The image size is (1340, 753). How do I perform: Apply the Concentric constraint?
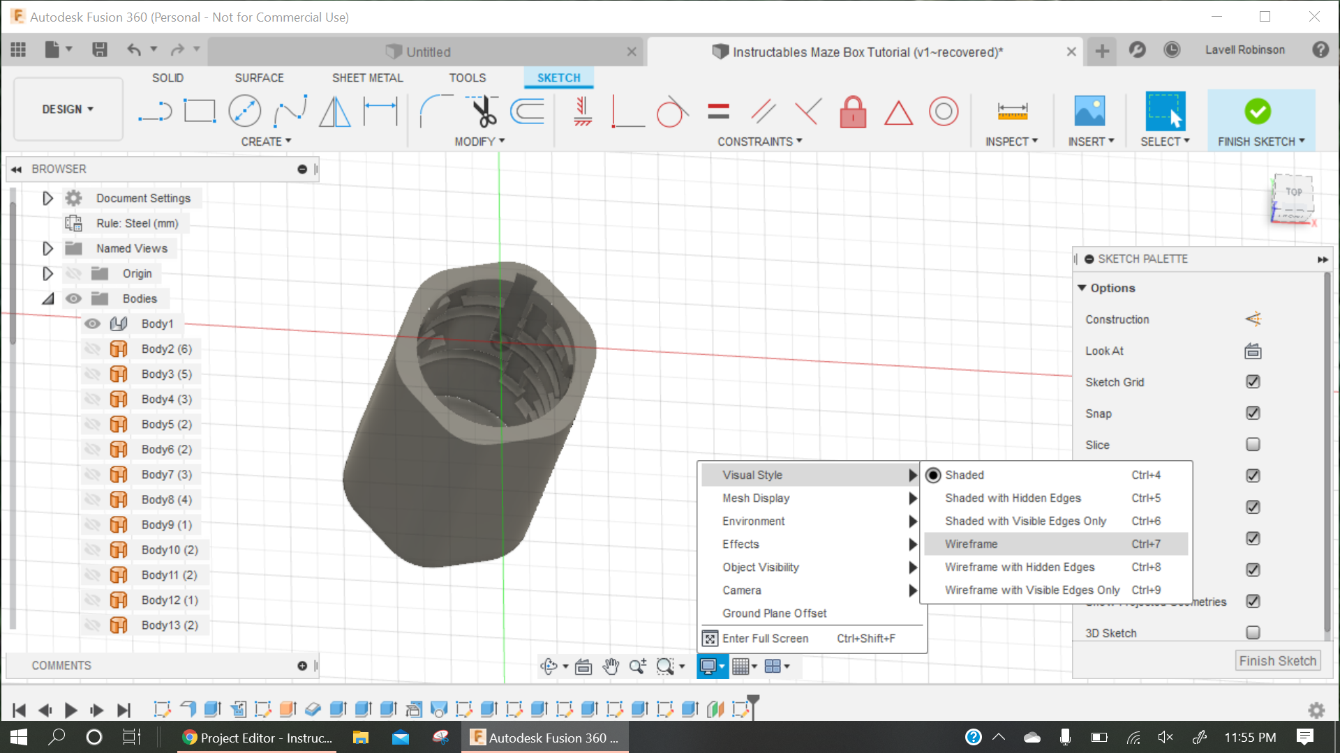(x=944, y=112)
